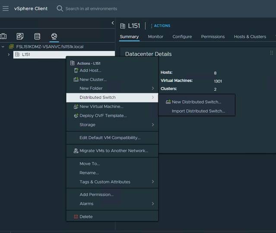The image size is (276, 233).
Task: Select the Distributed Switch menu entry
Action: (x=112, y=97)
